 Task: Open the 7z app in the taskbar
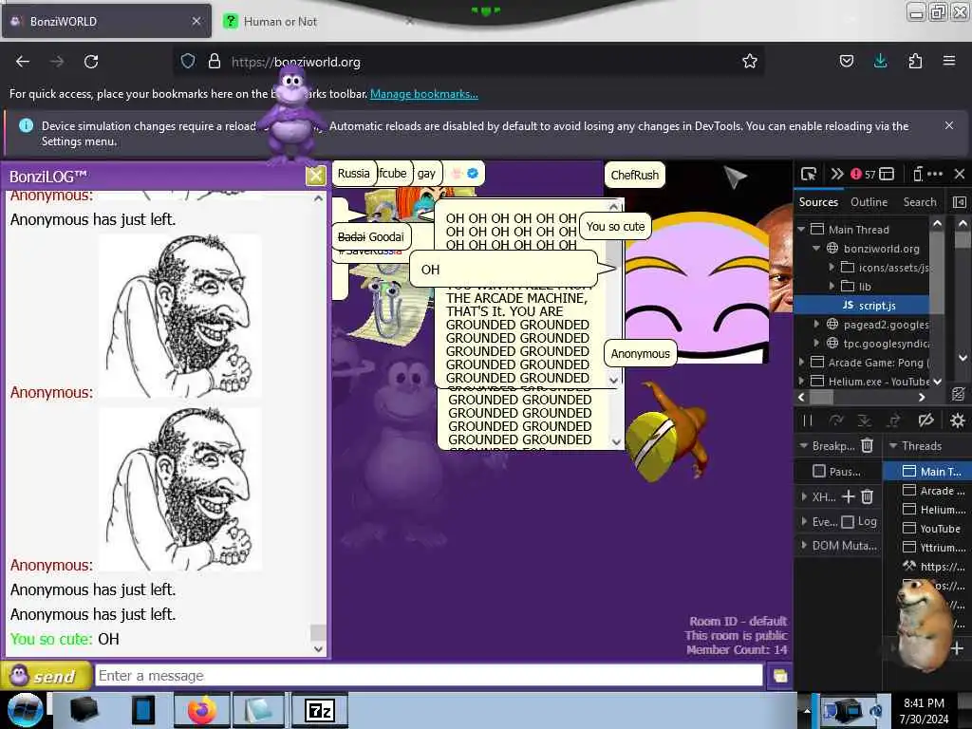[x=320, y=710]
